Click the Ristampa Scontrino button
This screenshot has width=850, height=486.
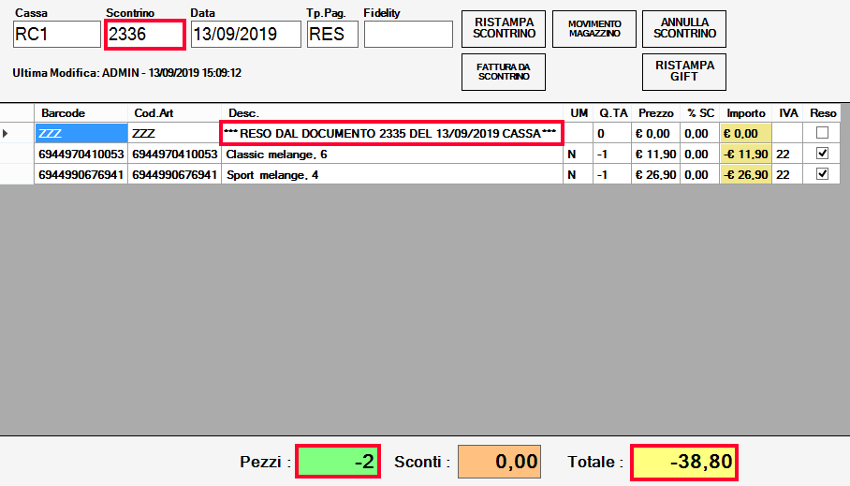[x=504, y=28]
